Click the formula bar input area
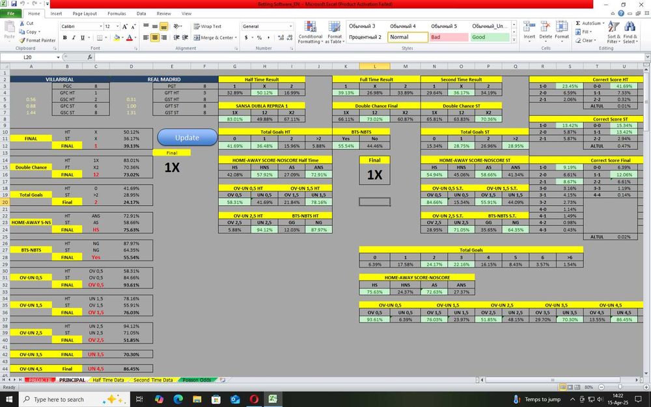This screenshot has height=407, width=651. [x=370, y=57]
